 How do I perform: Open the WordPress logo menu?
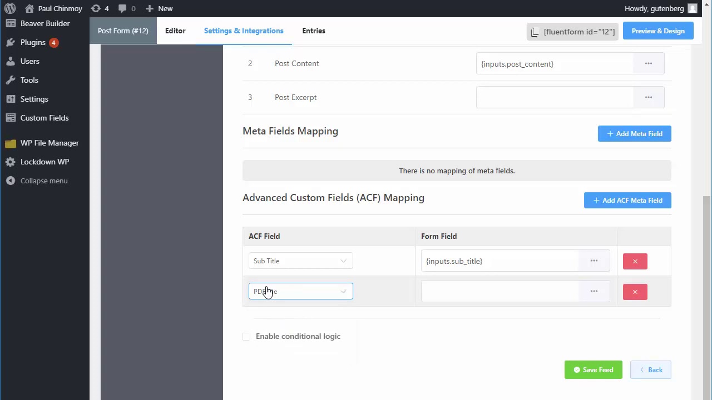pos(10,8)
